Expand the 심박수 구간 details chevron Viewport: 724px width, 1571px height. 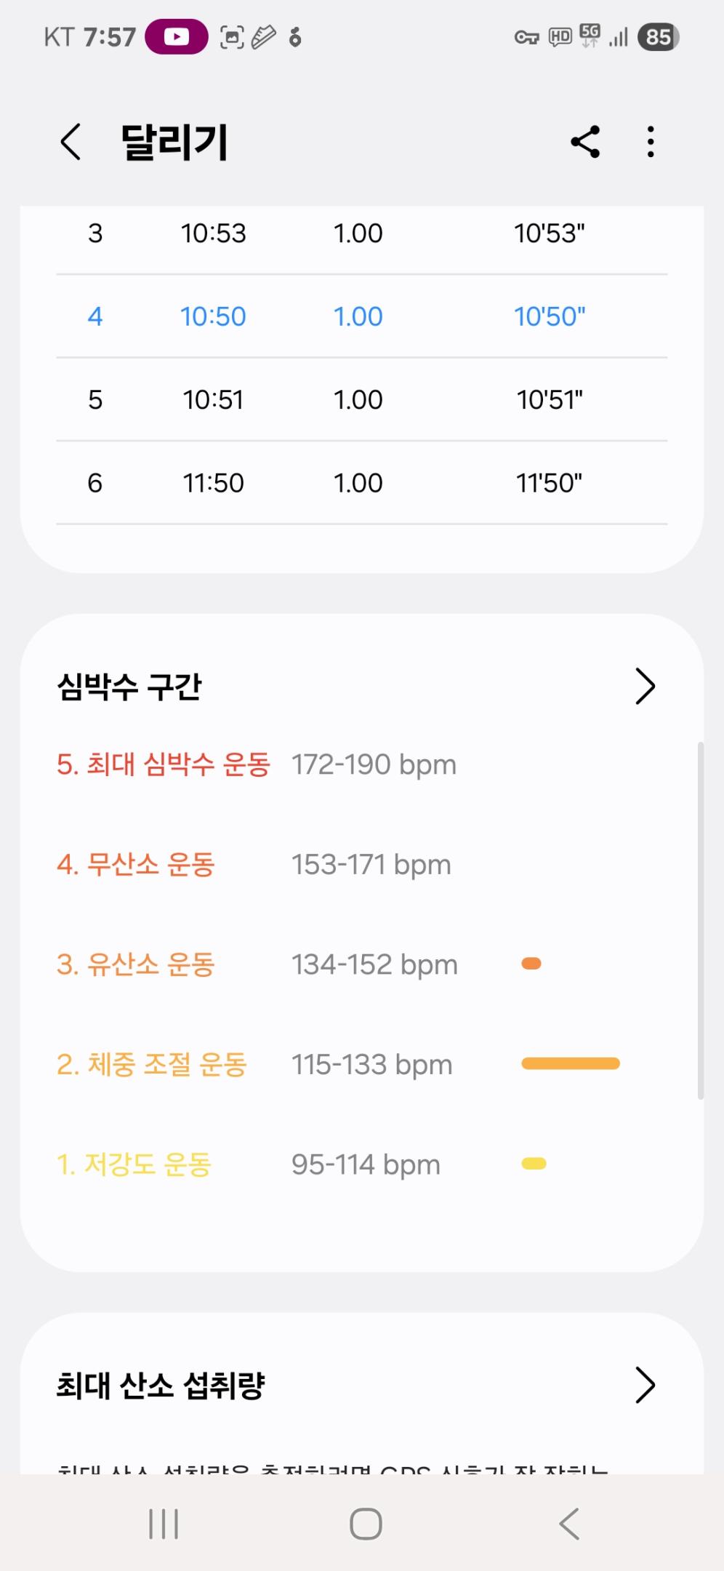coord(645,687)
